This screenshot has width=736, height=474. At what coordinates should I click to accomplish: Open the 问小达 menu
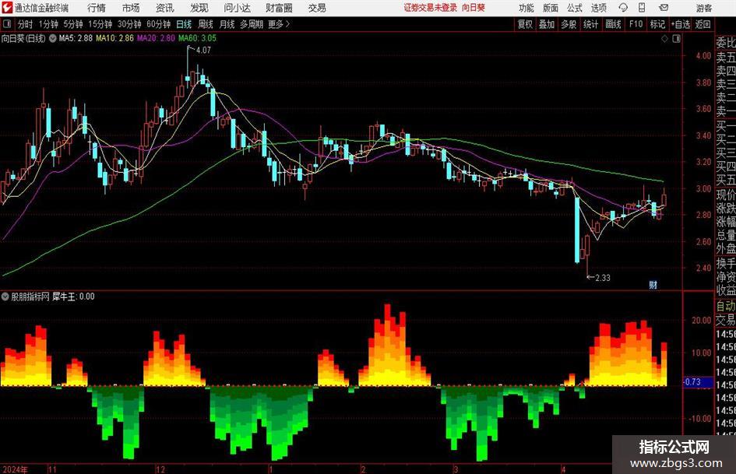[237, 8]
